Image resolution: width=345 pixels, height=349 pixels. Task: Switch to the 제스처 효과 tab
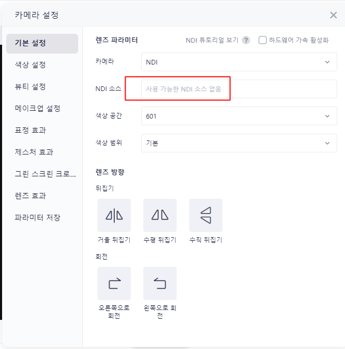click(34, 152)
